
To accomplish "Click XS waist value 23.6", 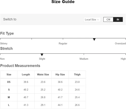I will pos(43,82).
